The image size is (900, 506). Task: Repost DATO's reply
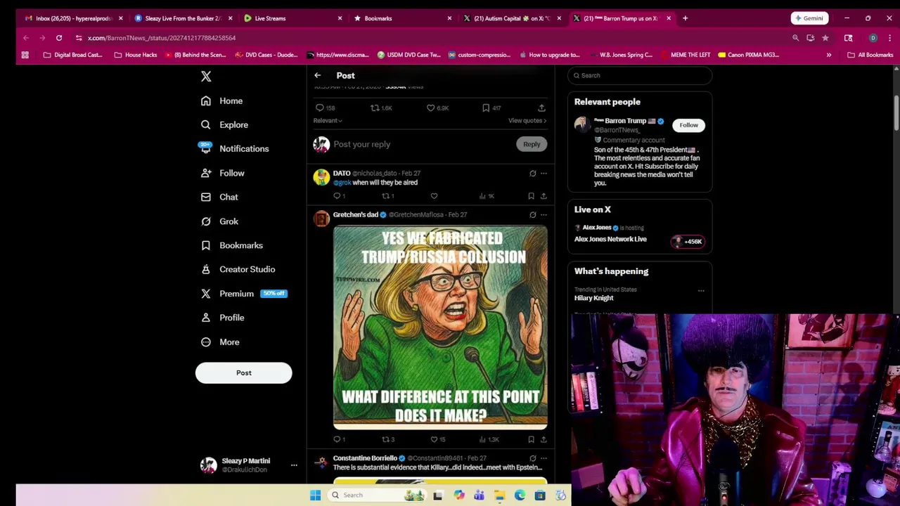click(387, 196)
